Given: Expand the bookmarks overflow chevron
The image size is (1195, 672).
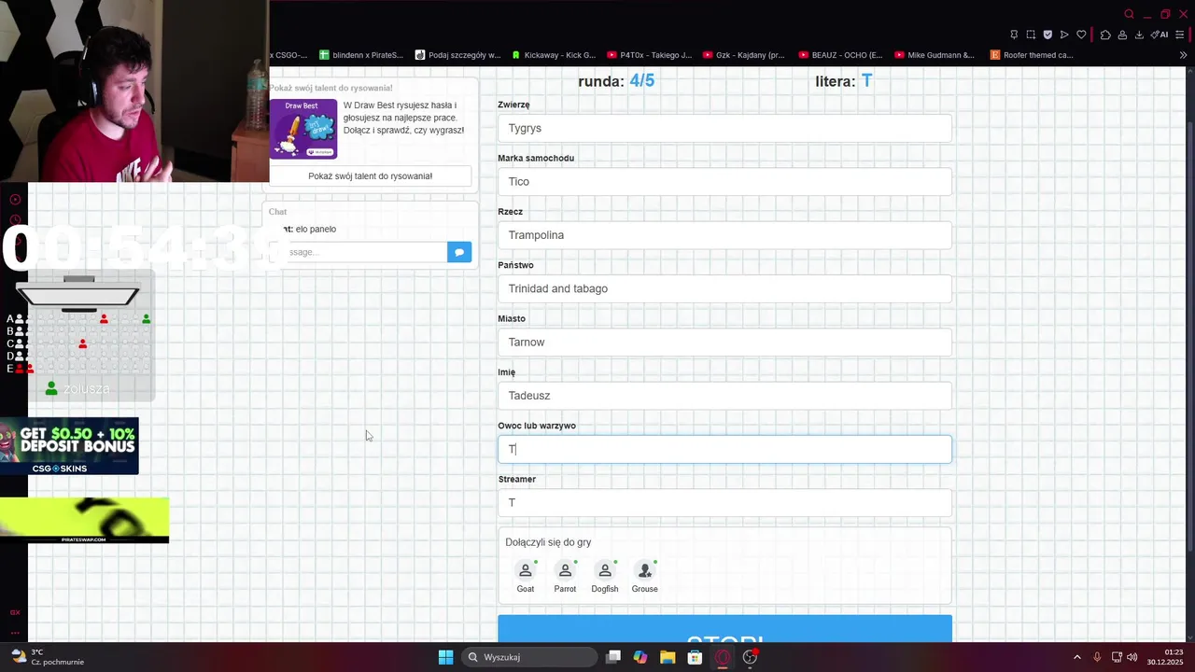Looking at the screenshot, I should tap(1184, 55).
